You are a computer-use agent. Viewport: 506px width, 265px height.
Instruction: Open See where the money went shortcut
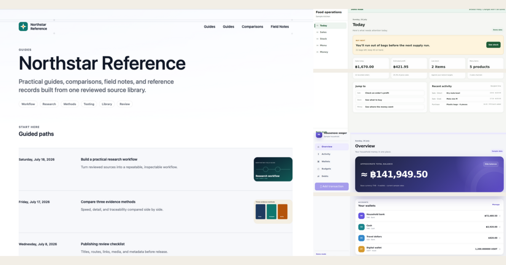pos(390,107)
